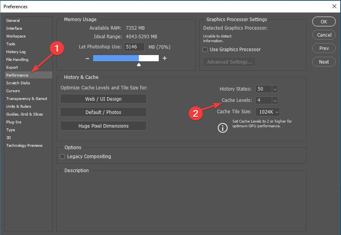The width and height of the screenshot is (341, 235).
Task: Select Workspace in the sidebar
Action: click(x=16, y=36)
